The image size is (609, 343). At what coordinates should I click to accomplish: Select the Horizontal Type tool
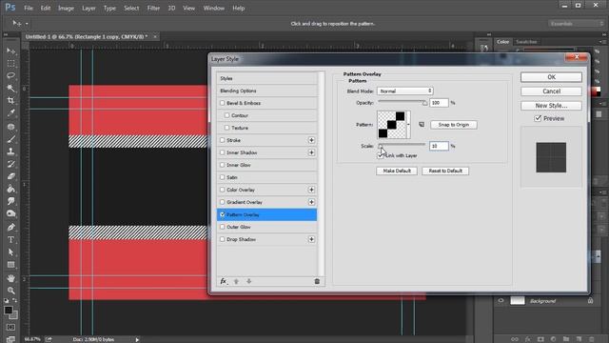[10, 240]
